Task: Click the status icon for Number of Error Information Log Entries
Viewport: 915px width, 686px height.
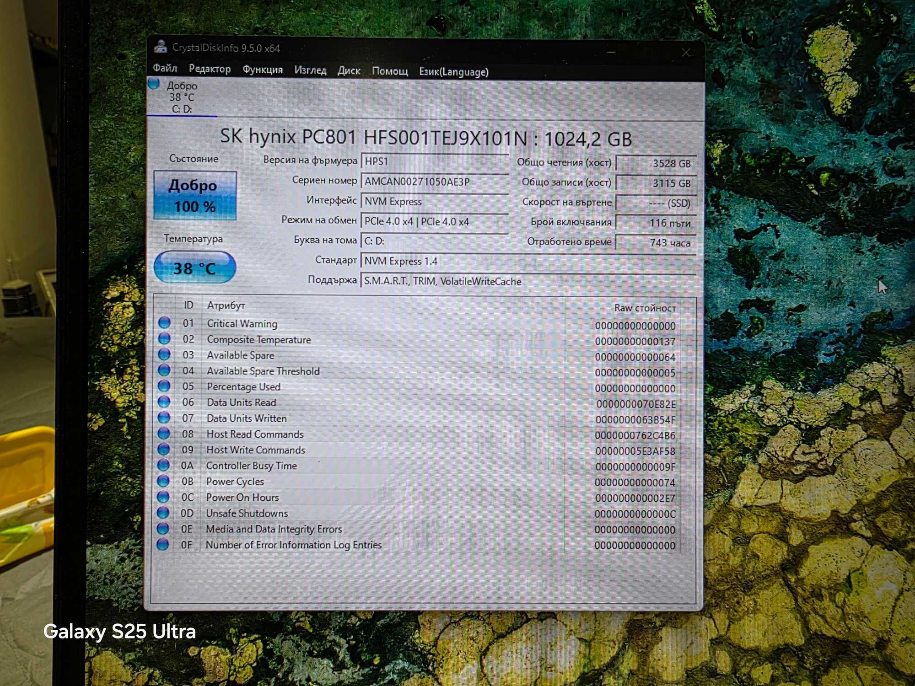Action: [x=162, y=545]
